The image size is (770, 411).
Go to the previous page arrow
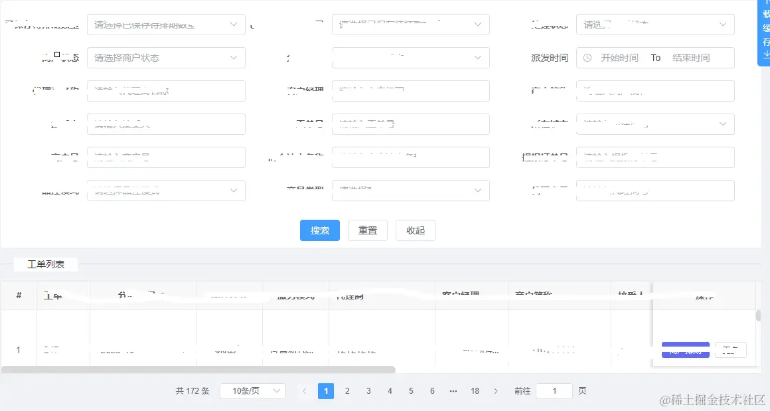pos(305,391)
